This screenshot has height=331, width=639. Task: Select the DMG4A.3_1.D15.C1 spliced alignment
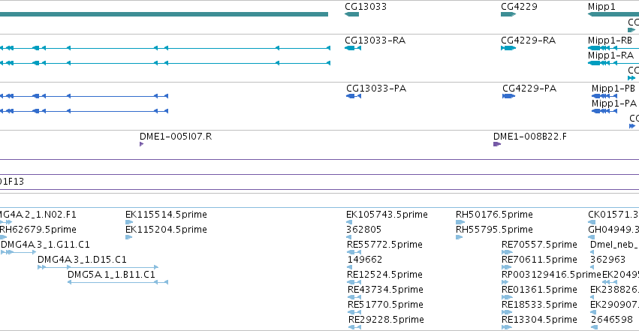[98, 267]
